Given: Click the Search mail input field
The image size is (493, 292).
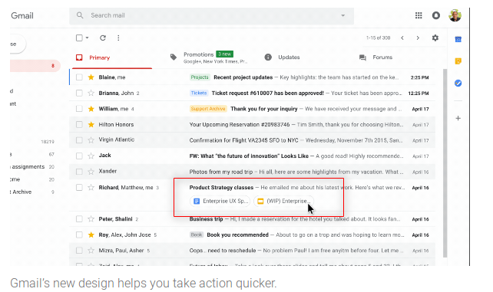Looking at the screenshot, I should [x=211, y=15].
